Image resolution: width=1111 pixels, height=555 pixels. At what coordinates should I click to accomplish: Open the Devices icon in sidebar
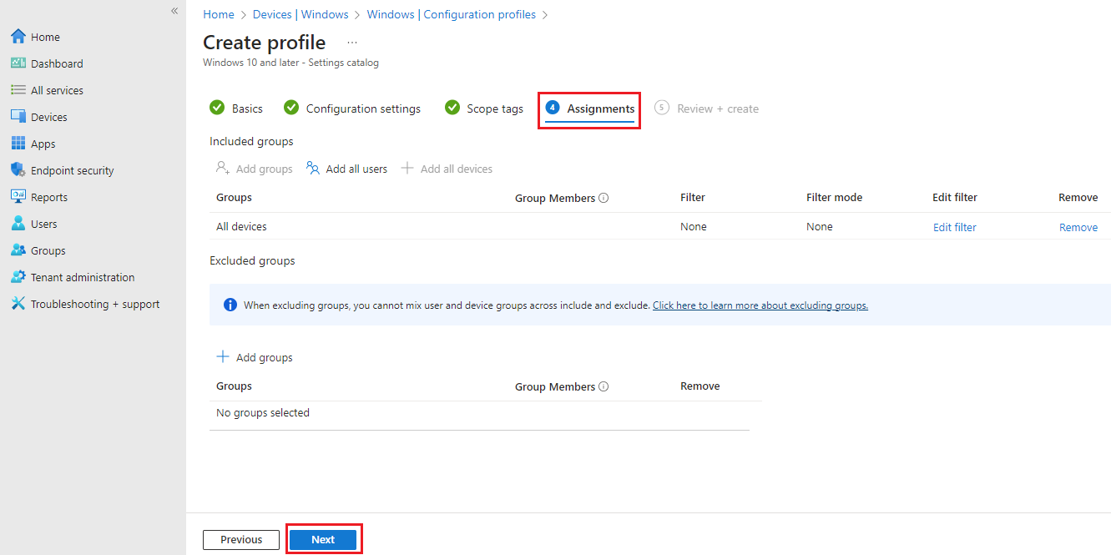click(x=18, y=117)
